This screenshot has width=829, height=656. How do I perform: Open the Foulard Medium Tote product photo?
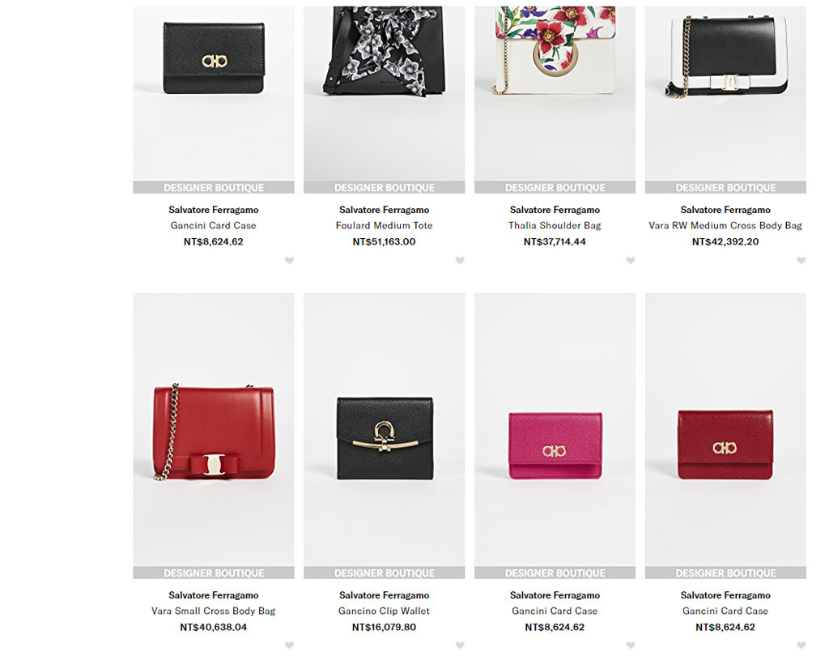385,94
